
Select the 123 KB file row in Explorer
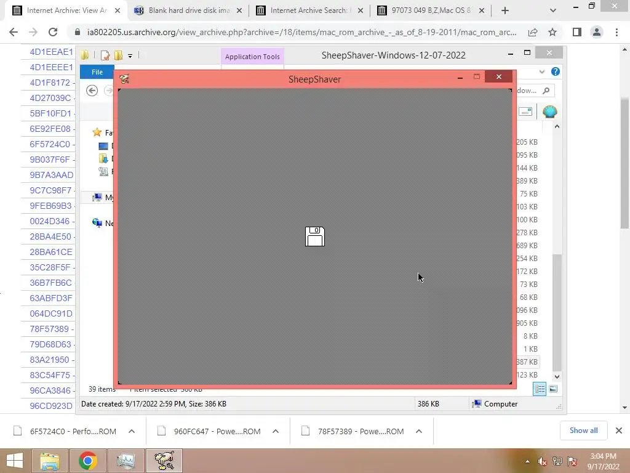pyautogui.click(x=527, y=375)
